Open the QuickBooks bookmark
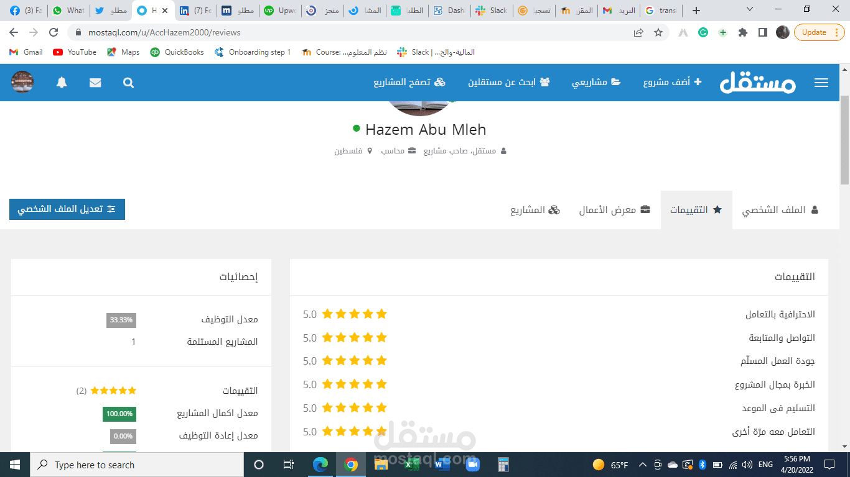The width and height of the screenshot is (850, 477). [x=177, y=52]
